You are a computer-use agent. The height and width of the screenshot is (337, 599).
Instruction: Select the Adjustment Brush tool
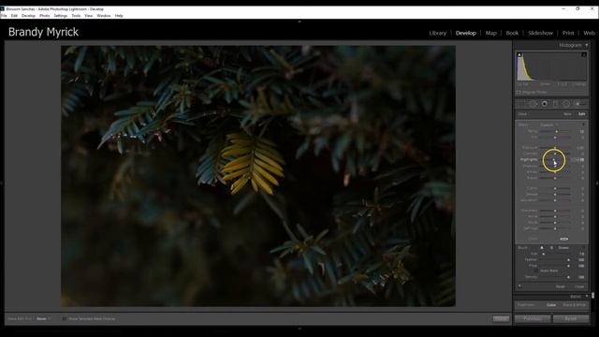[x=579, y=104]
